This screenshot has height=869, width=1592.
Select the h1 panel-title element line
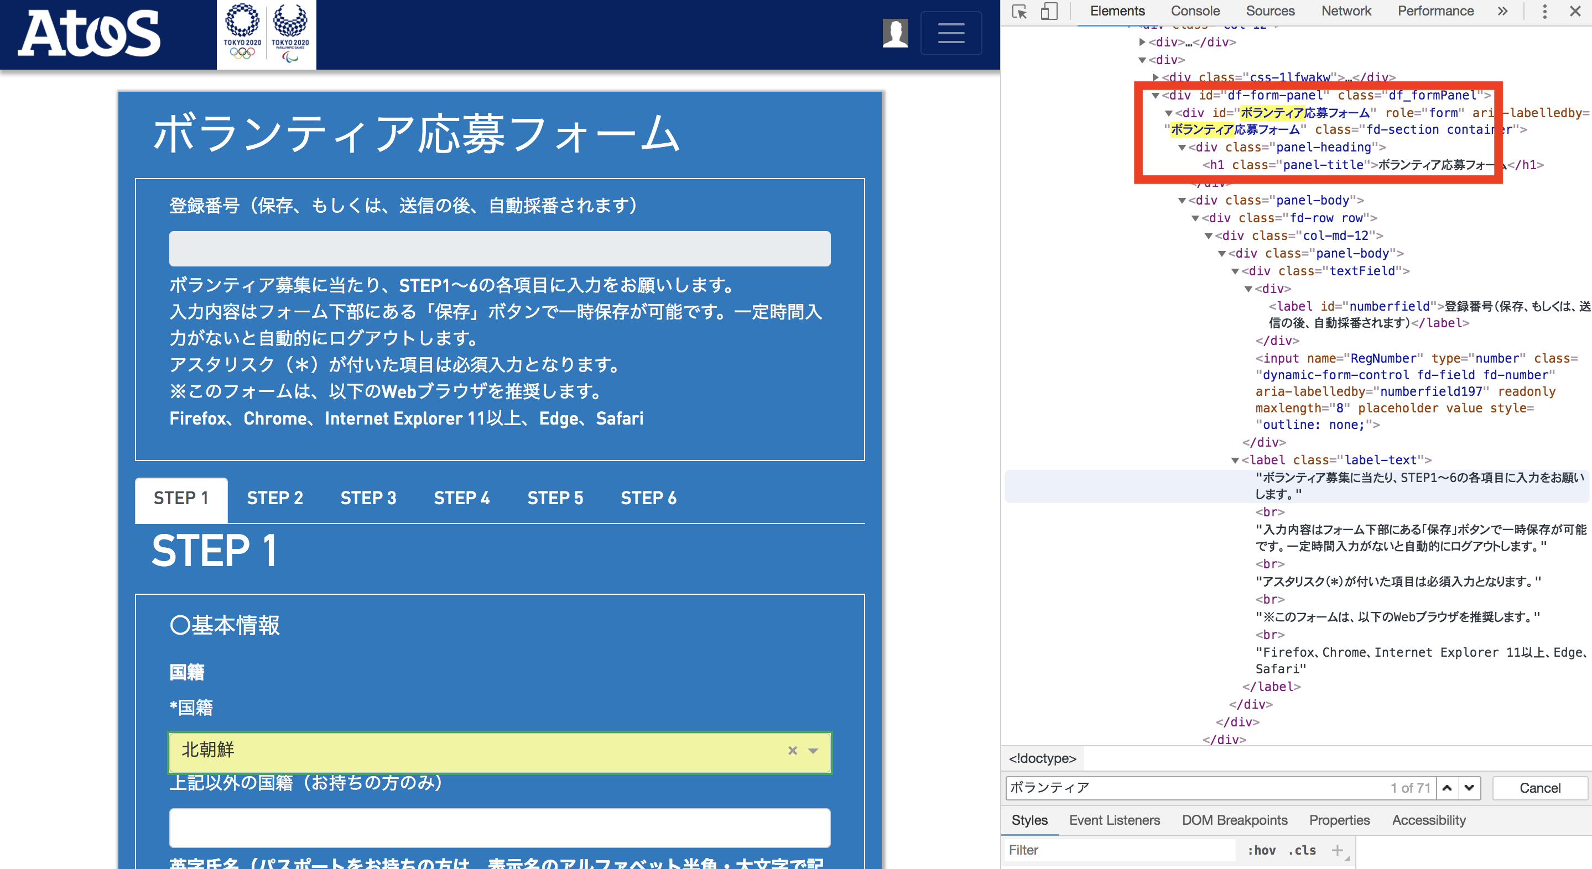(x=1372, y=165)
